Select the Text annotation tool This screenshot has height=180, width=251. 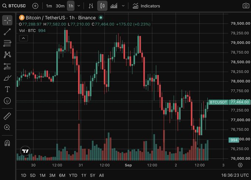tap(7, 89)
